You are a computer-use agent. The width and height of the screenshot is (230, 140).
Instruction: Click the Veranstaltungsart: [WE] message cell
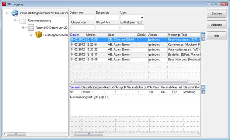[184, 49]
